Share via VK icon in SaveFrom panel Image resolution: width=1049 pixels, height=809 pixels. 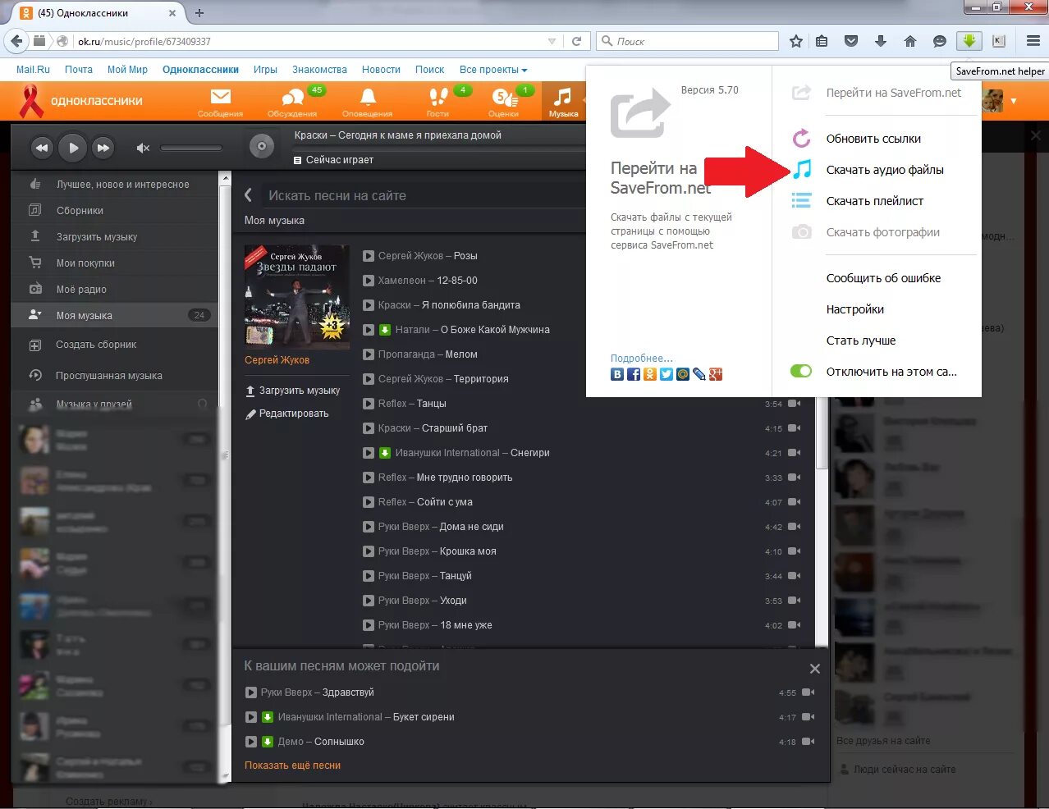(617, 374)
